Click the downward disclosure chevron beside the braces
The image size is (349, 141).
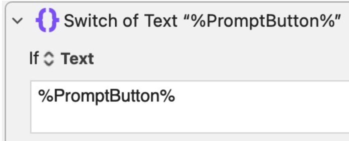click(x=17, y=21)
